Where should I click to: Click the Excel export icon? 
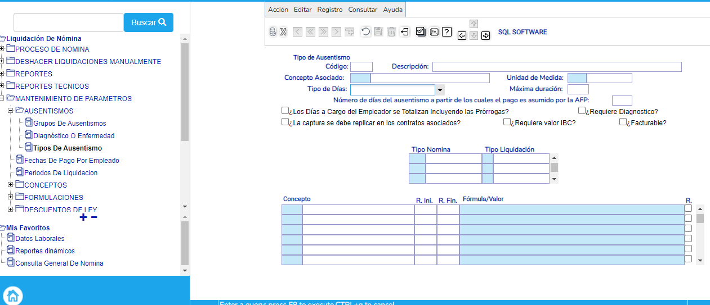pyautogui.click(x=284, y=32)
